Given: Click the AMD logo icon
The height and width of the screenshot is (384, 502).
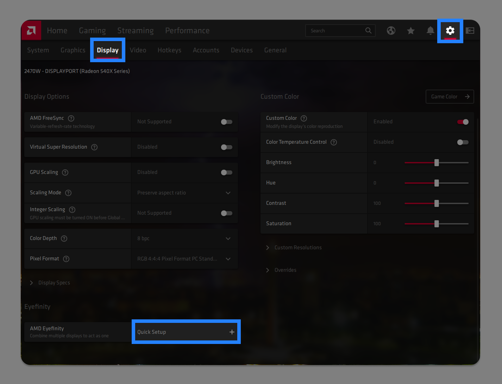Looking at the screenshot, I should (x=31, y=31).
